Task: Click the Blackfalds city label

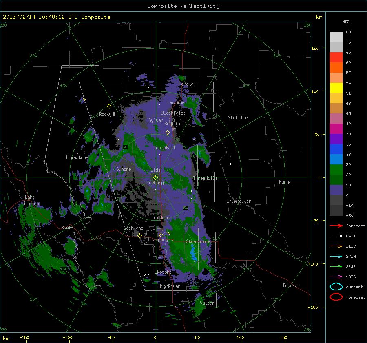Action: coord(173,113)
